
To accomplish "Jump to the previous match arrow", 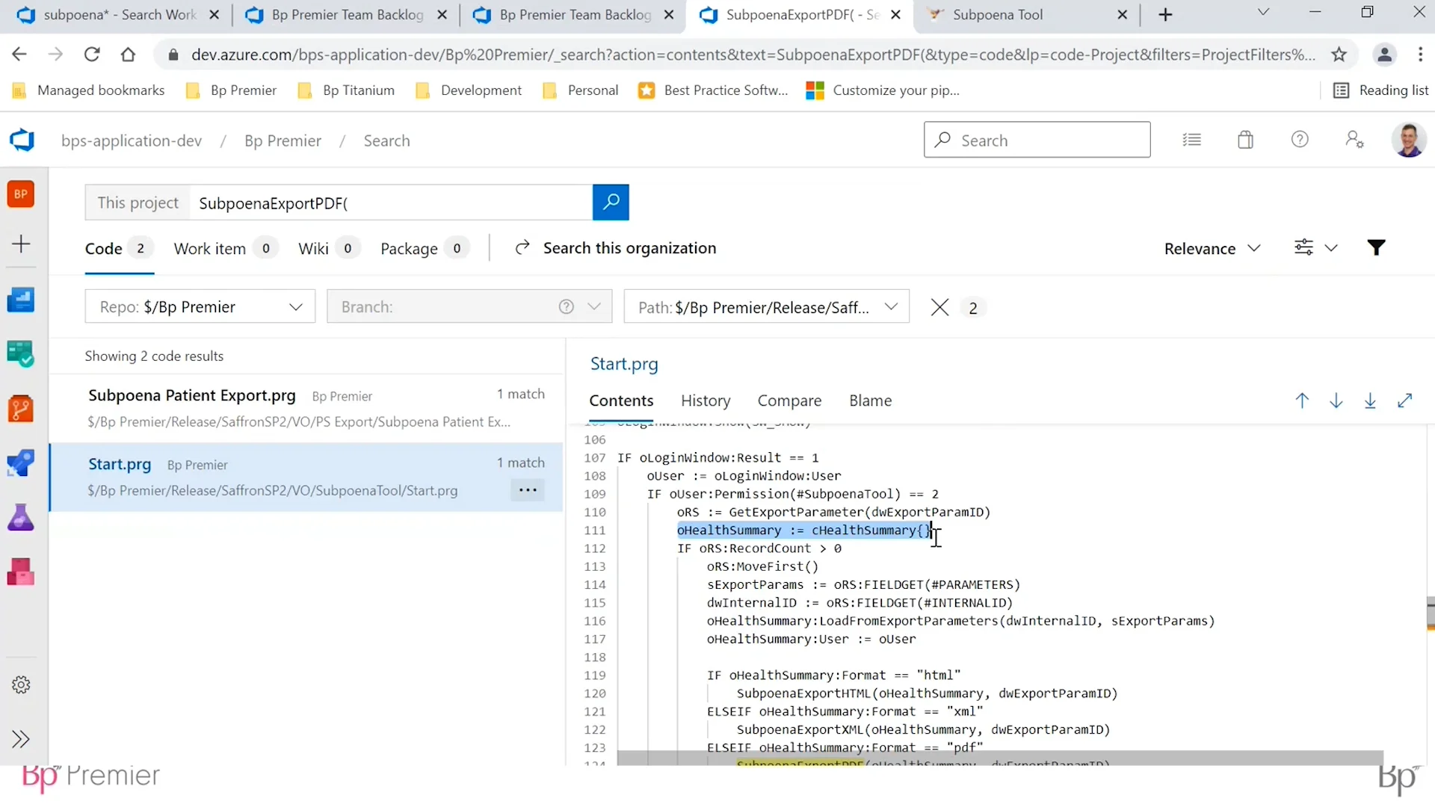I will click(x=1302, y=401).
